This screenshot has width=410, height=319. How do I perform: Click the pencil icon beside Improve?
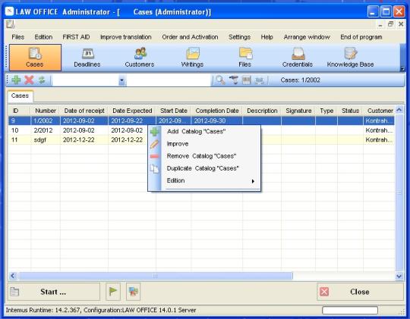coord(154,144)
